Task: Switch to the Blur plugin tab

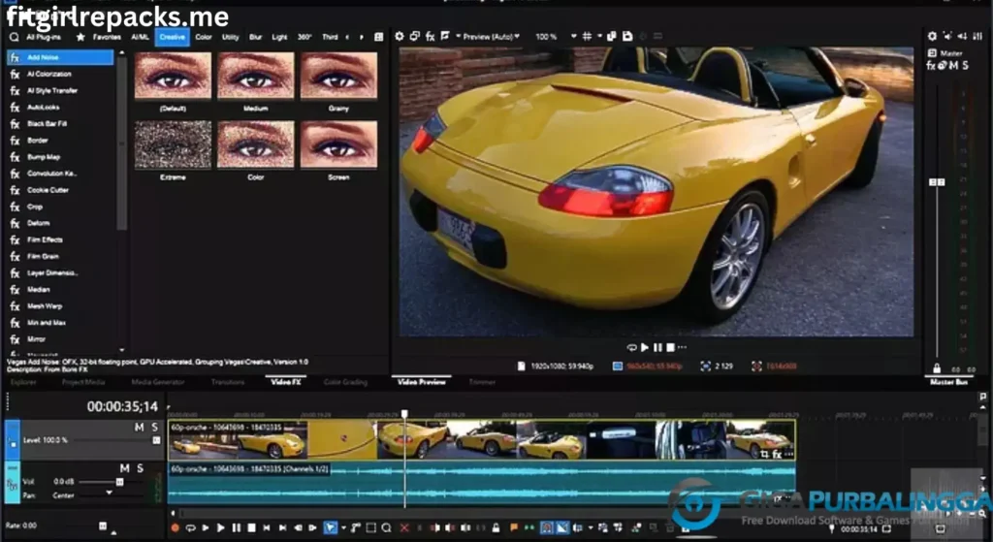Action: click(255, 38)
